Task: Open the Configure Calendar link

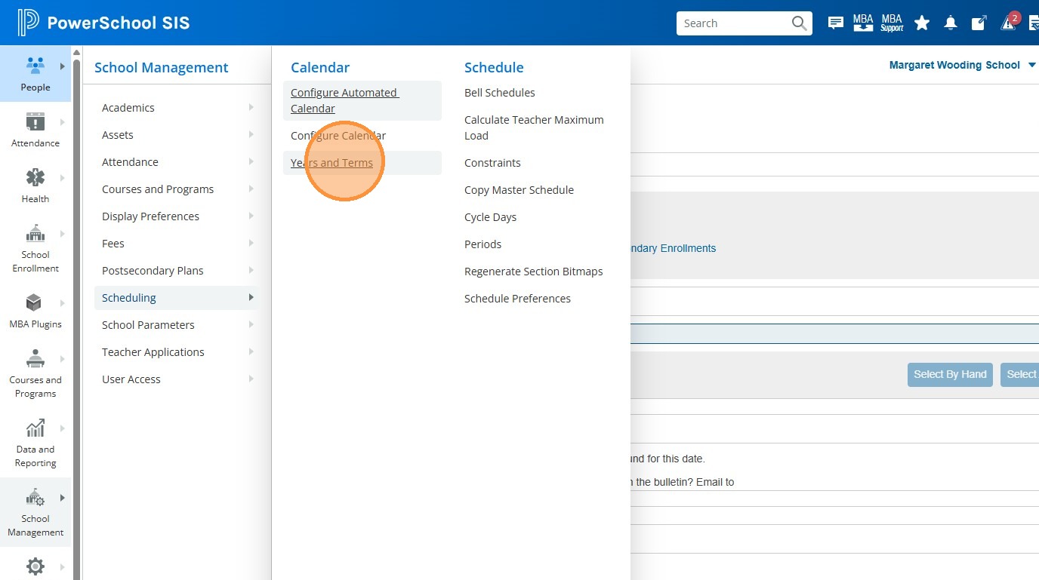Action: pyautogui.click(x=338, y=136)
